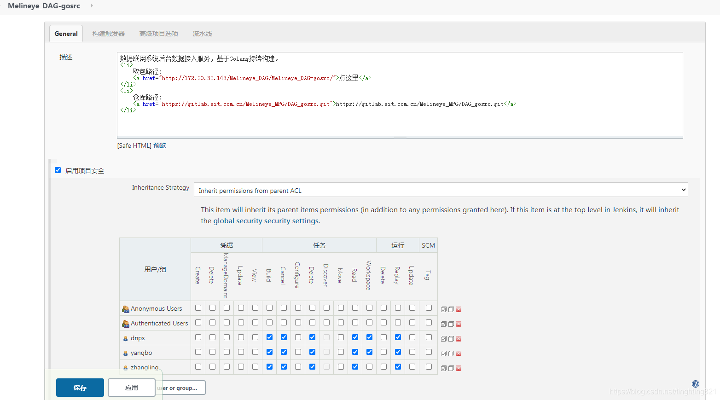Image resolution: width=720 pixels, height=400 pixels.
Task: Click the yangbo user icon
Action: click(x=125, y=353)
